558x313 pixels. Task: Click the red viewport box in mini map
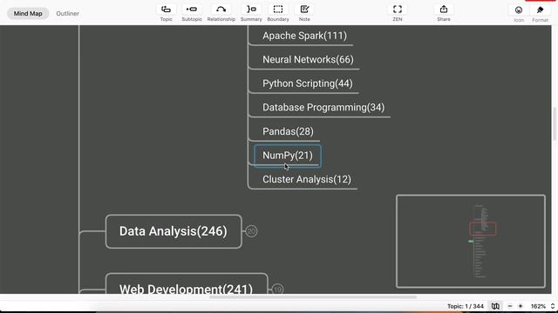(482, 229)
